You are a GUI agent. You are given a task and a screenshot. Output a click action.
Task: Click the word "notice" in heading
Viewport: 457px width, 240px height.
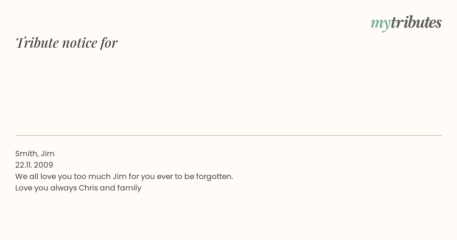click(x=80, y=43)
